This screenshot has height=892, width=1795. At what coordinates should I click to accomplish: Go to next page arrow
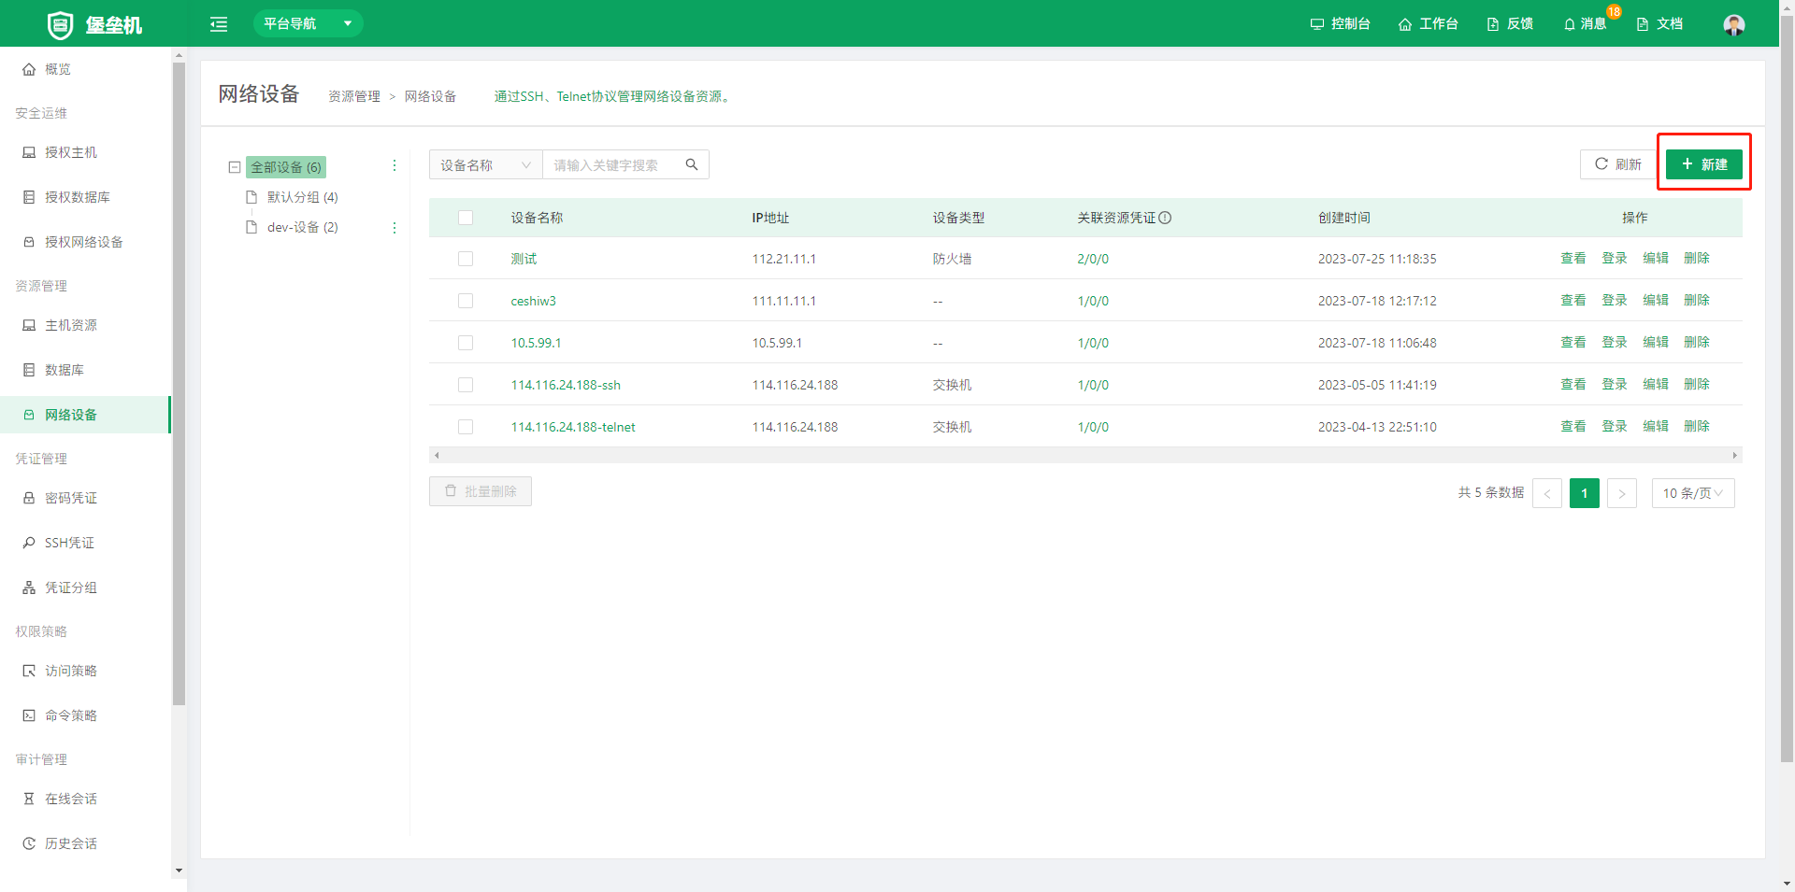coord(1622,493)
